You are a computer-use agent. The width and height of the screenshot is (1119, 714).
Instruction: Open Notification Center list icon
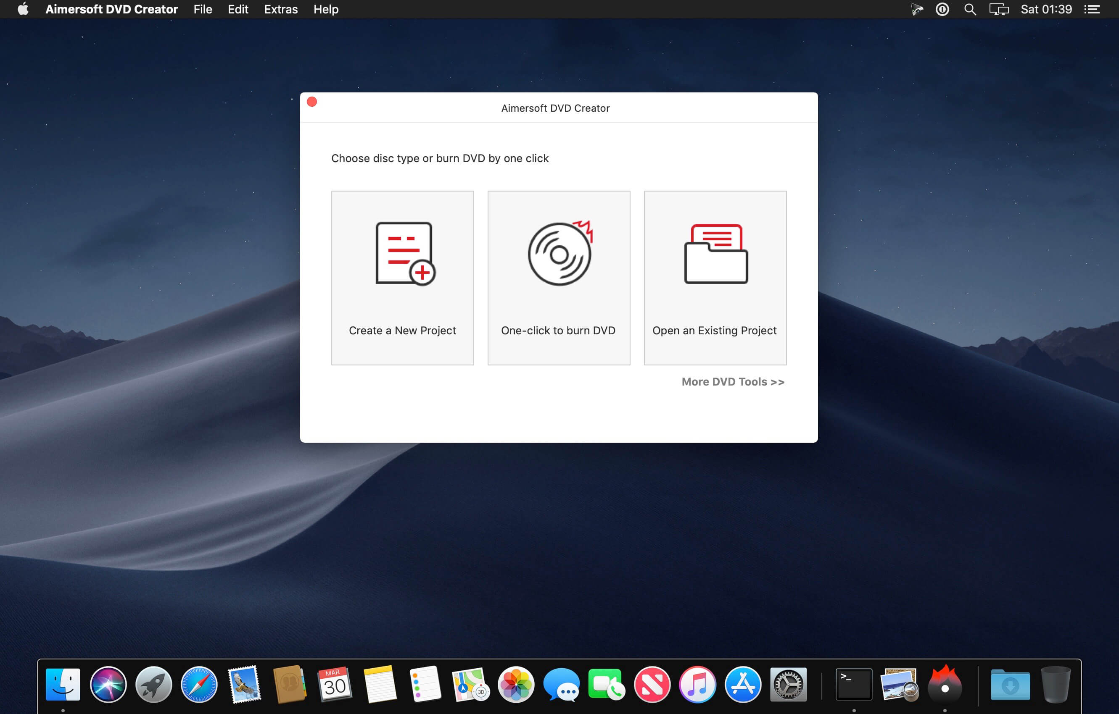1093,9
